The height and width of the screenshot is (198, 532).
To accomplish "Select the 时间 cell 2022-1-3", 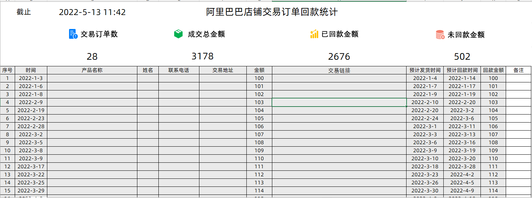I will tap(31, 78).
